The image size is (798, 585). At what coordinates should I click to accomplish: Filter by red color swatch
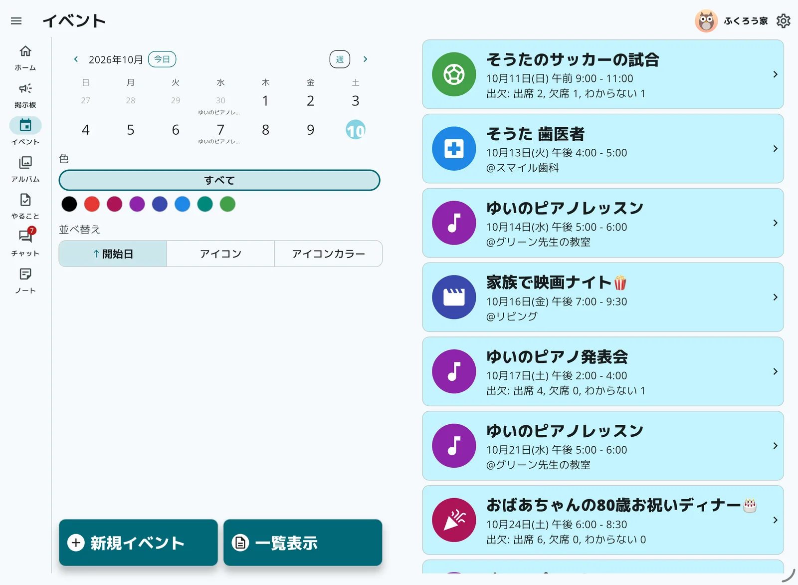coord(92,204)
